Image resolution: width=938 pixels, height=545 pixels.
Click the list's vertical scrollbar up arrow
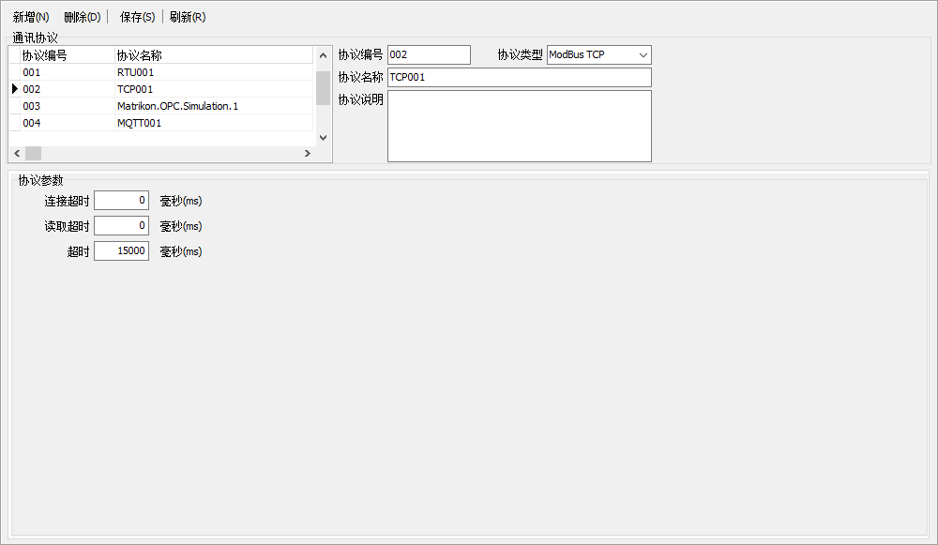[x=323, y=55]
